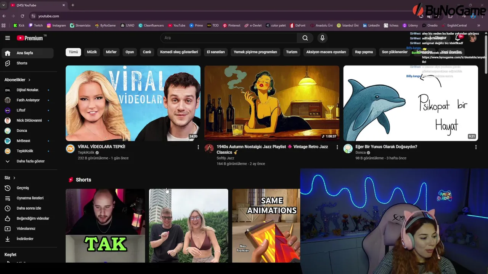This screenshot has height=274, width=488.
Task: Open more options for Jazz Playlist video
Action: pos(337,147)
